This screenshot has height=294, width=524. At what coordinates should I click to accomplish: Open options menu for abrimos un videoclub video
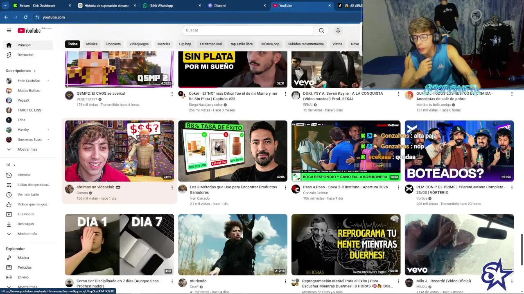click(172, 187)
